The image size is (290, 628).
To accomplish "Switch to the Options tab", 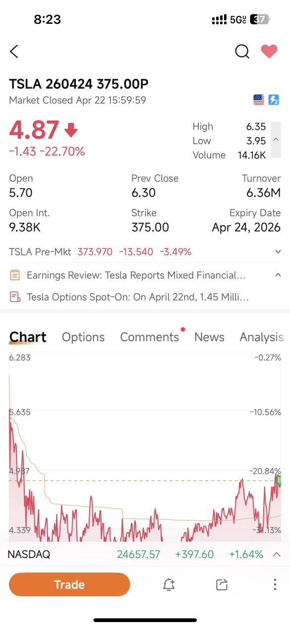I will [83, 337].
